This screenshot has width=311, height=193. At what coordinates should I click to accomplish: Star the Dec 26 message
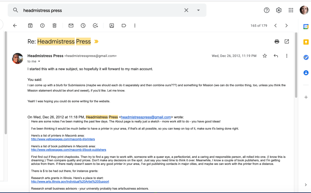click(265, 56)
